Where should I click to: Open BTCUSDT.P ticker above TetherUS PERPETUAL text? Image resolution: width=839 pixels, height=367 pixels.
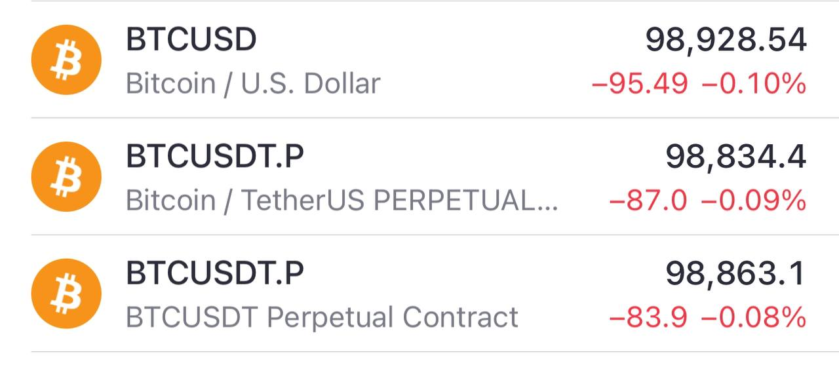click(215, 157)
